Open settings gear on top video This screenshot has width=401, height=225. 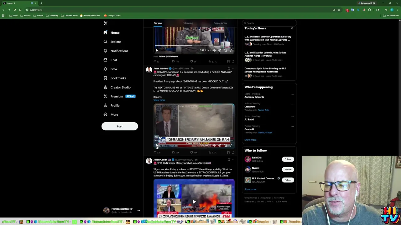220,50
